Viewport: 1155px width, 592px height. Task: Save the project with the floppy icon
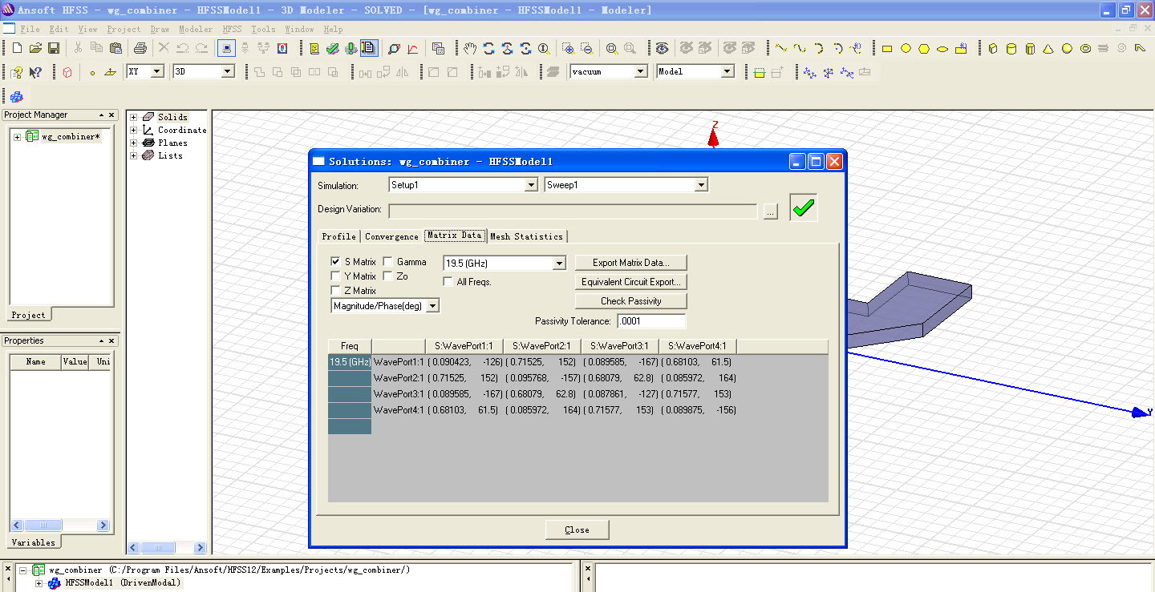pyautogui.click(x=54, y=48)
